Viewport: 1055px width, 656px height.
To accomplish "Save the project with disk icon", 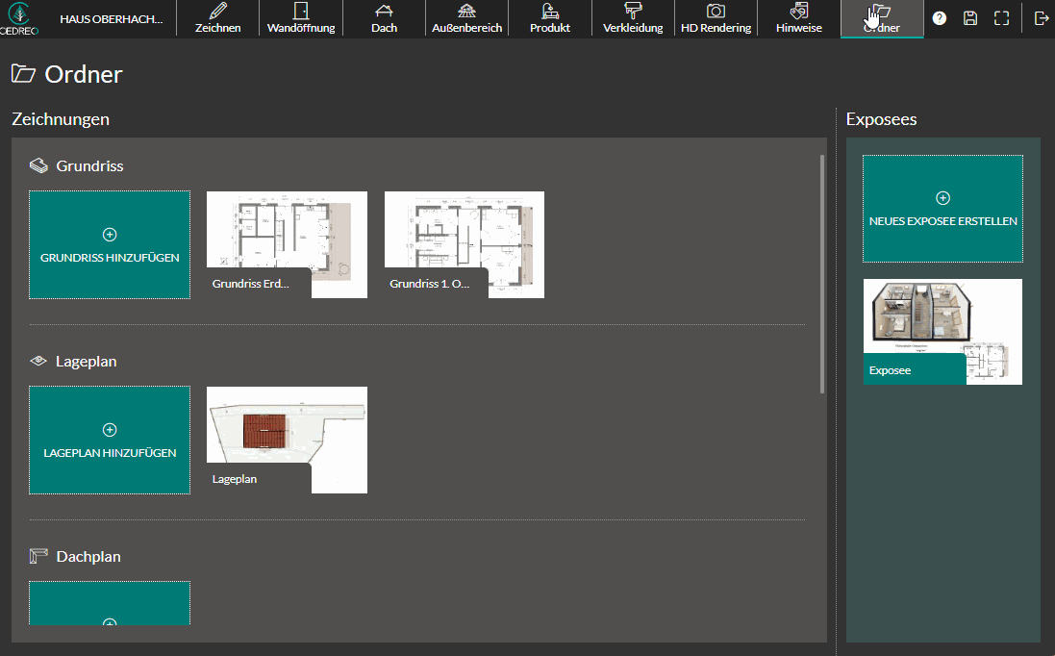I will (x=970, y=18).
